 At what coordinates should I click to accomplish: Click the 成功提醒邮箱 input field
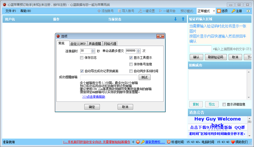pos(109,77)
